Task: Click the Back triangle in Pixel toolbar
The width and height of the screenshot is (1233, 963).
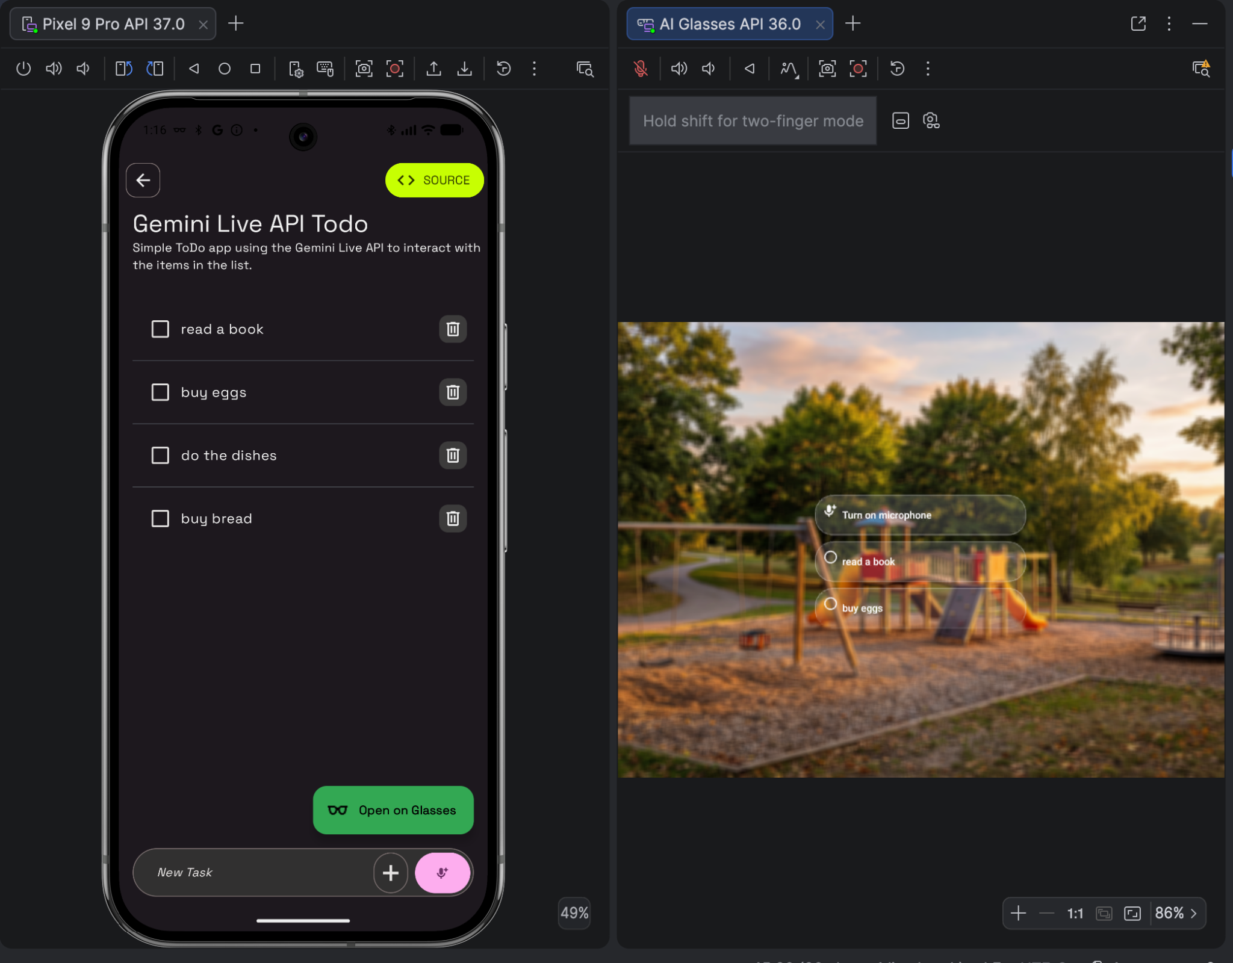Action: click(x=194, y=69)
